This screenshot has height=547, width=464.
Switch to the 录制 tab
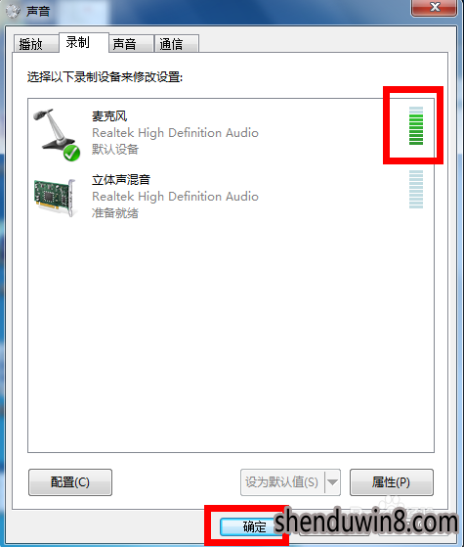pos(84,42)
